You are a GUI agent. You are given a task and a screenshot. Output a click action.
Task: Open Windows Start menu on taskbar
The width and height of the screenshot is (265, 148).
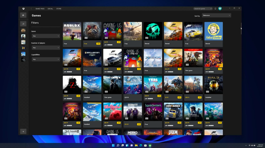tap(113, 145)
